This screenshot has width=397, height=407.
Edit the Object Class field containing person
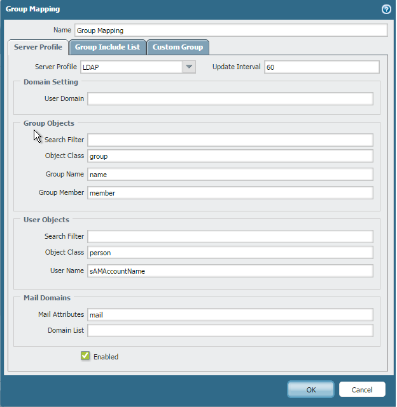tap(230, 253)
